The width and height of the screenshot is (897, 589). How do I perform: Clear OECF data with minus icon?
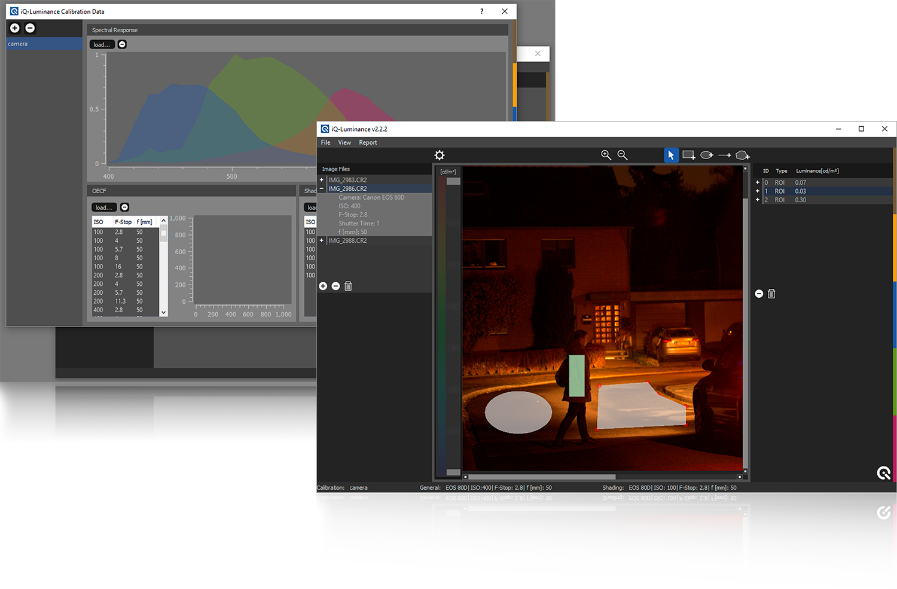(x=124, y=207)
